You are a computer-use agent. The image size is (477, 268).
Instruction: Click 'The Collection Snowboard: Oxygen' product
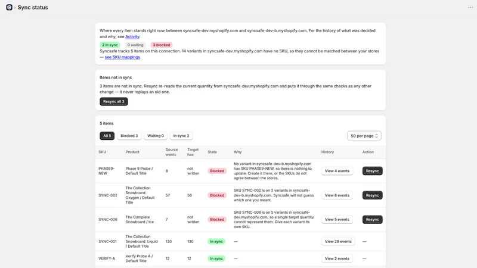coord(140,195)
